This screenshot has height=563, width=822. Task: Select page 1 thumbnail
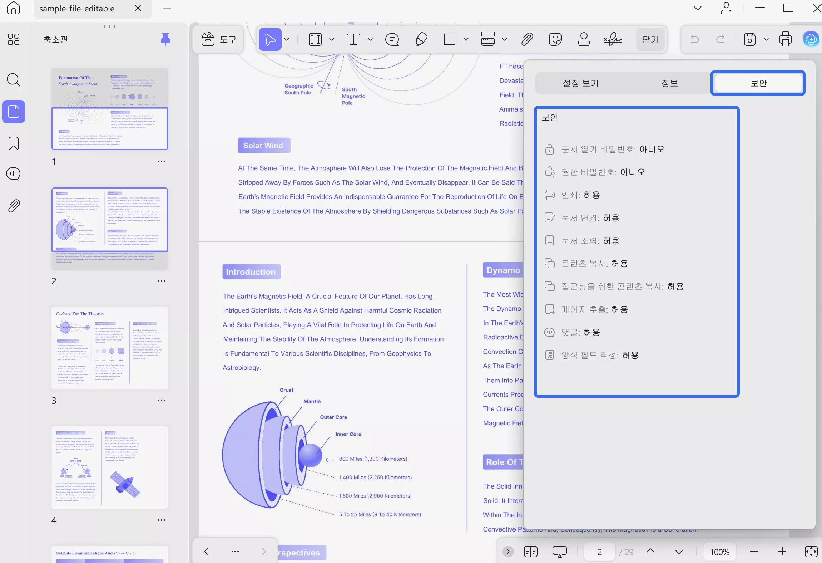[110, 109]
